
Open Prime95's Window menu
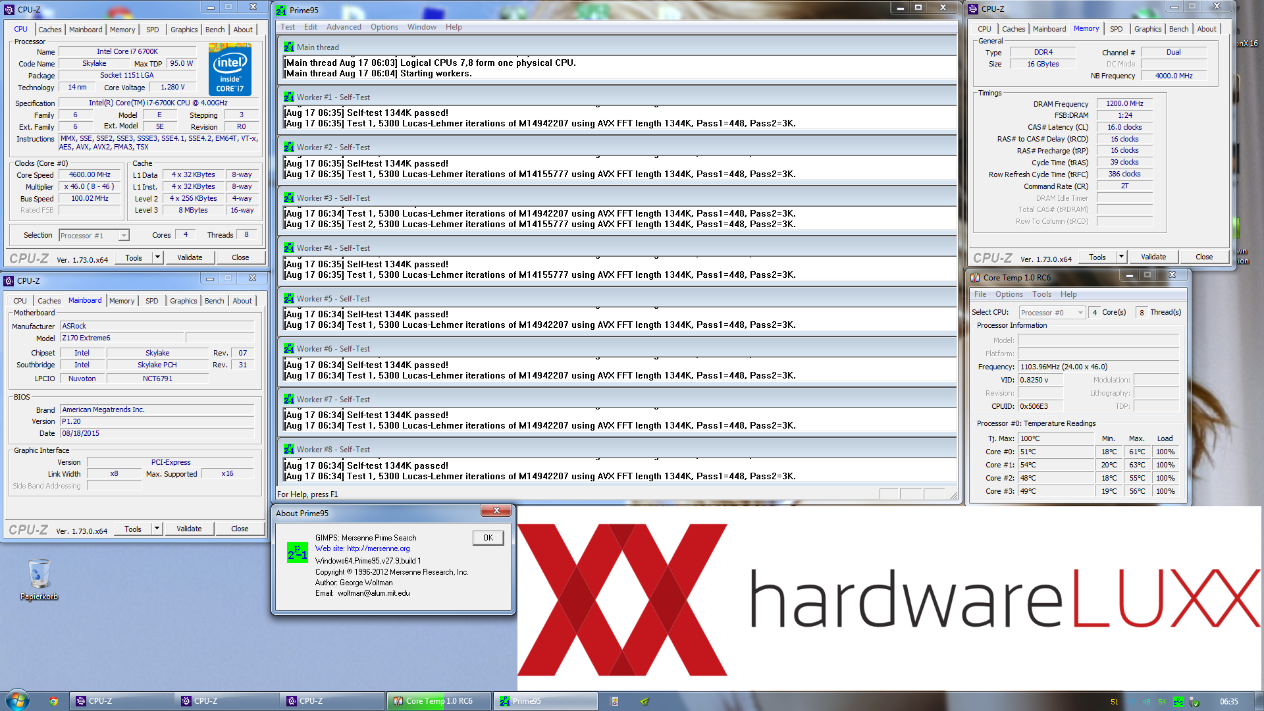421,27
